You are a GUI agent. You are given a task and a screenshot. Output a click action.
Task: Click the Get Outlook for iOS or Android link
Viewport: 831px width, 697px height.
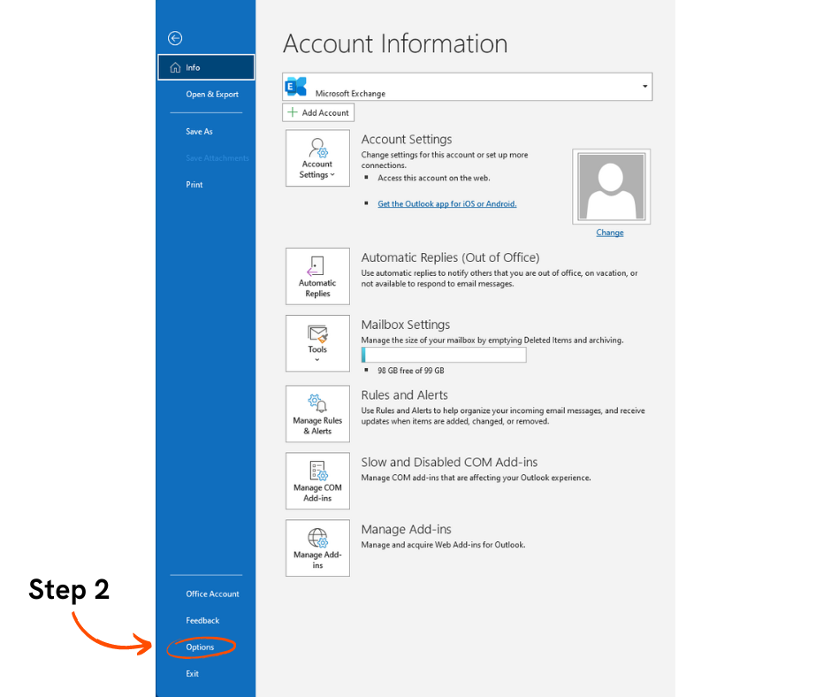tap(446, 203)
